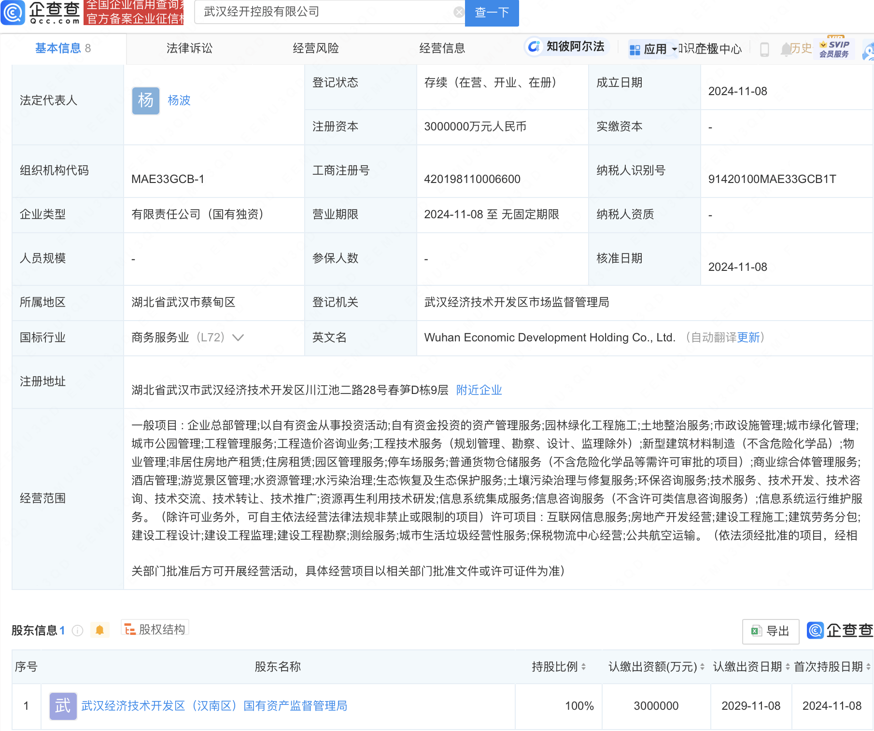
Task: Switch to the 经营信息 tab
Action: [x=442, y=48]
